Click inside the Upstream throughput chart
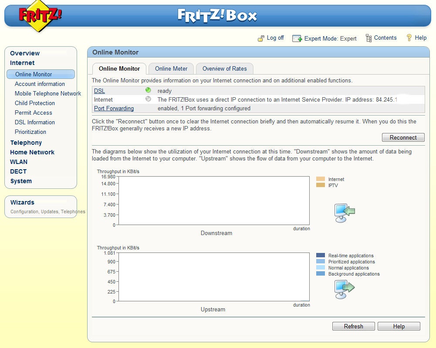Screen dimensions: 436x348 (x=214, y=277)
